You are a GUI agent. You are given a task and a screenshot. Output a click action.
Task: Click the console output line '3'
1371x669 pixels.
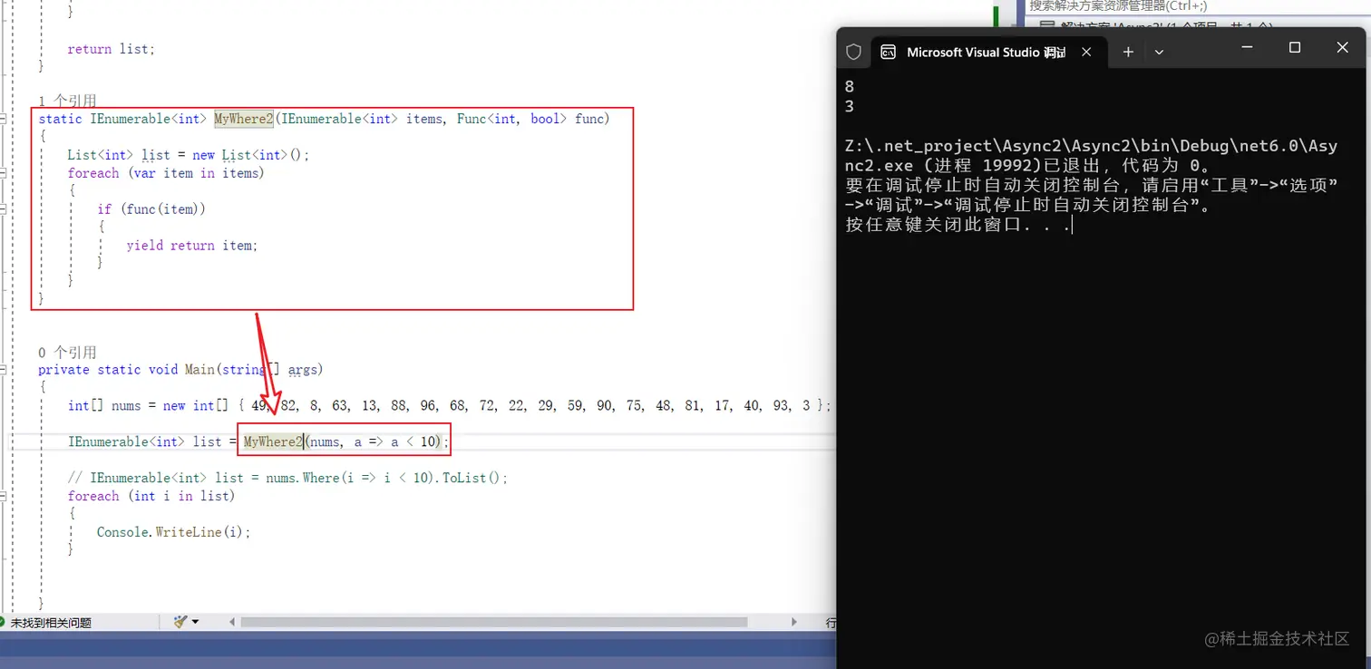[850, 106]
